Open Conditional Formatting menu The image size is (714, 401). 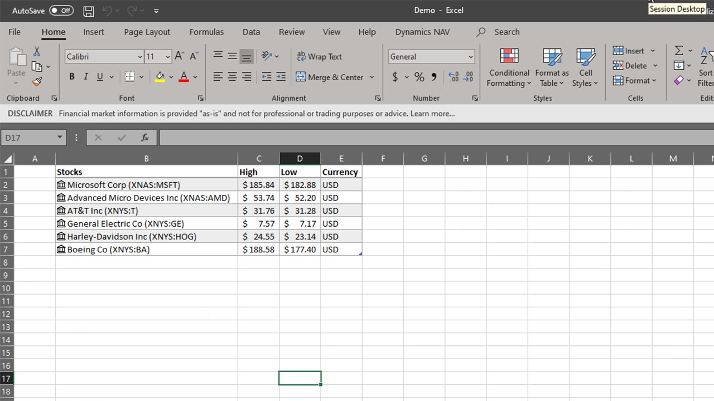pyautogui.click(x=509, y=67)
